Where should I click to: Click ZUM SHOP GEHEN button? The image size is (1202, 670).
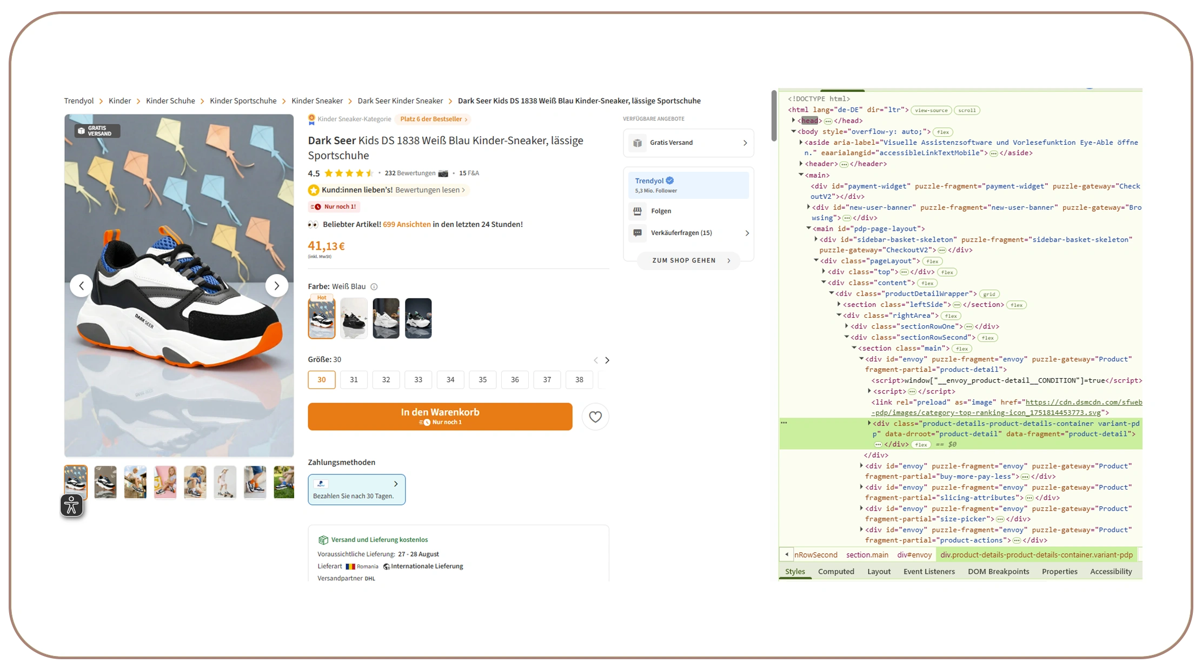(x=688, y=260)
